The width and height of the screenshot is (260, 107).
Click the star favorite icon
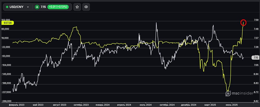(77, 7)
